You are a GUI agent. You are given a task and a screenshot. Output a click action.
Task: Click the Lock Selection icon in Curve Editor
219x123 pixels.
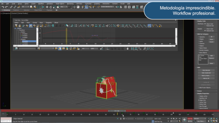[x=20, y=26]
